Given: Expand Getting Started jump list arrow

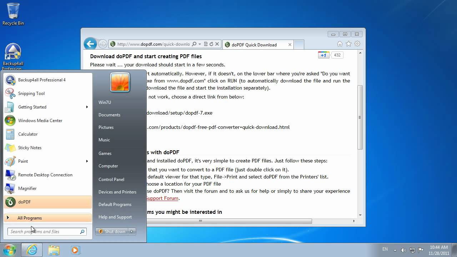Looking at the screenshot, I should pos(87,107).
